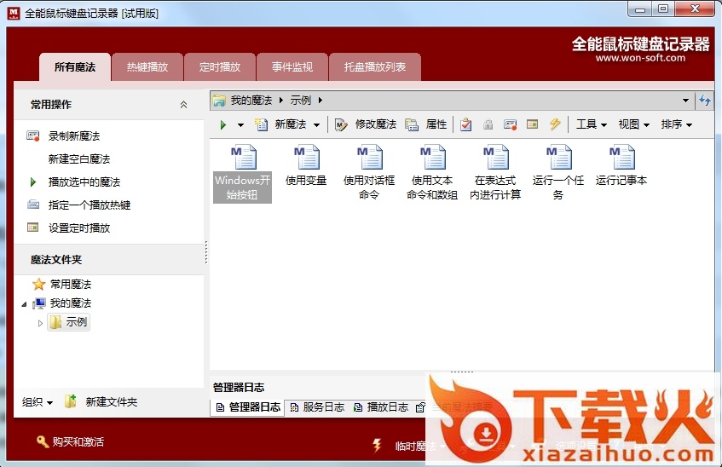This screenshot has height=467, width=722.
Task: Click the 录制新魔法 record icon
Action: (x=32, y=135)
